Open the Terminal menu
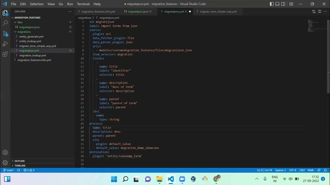The image size is (330, 185). pos(83,4)
